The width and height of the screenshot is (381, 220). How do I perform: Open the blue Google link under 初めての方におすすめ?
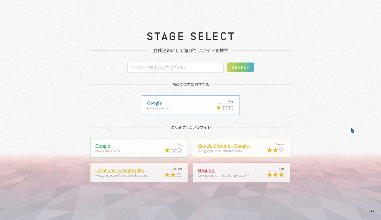coord(154,103)
